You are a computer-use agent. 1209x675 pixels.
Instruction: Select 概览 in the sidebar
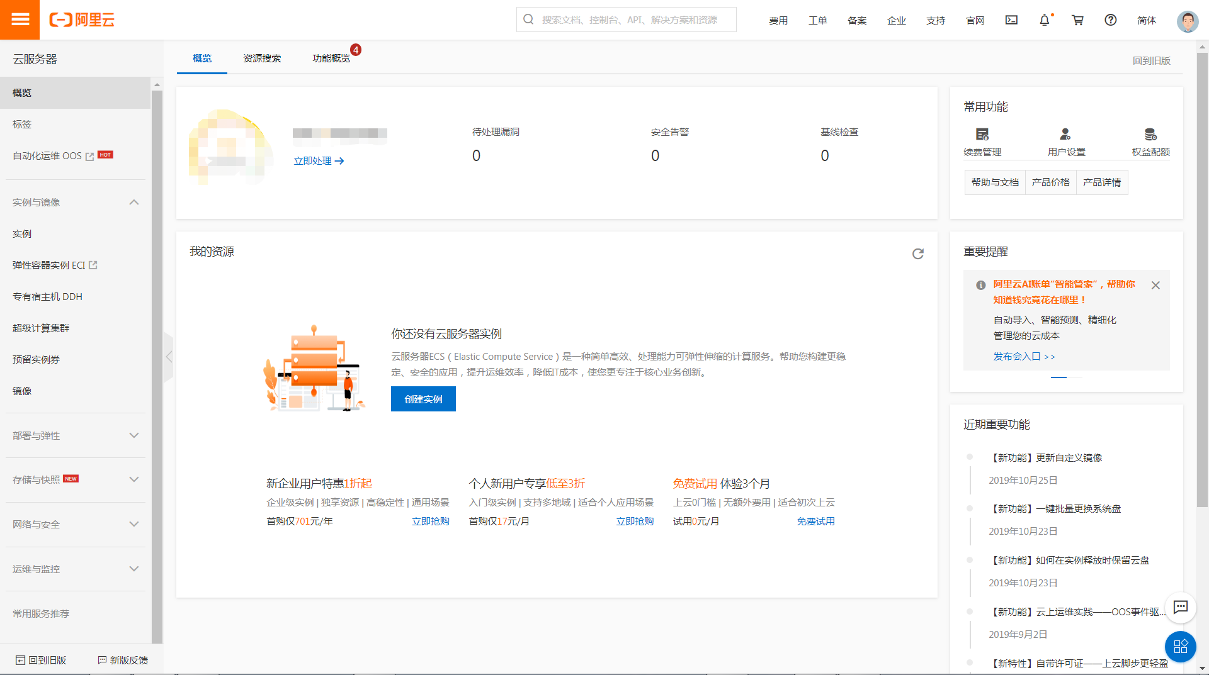coord(75,92)
